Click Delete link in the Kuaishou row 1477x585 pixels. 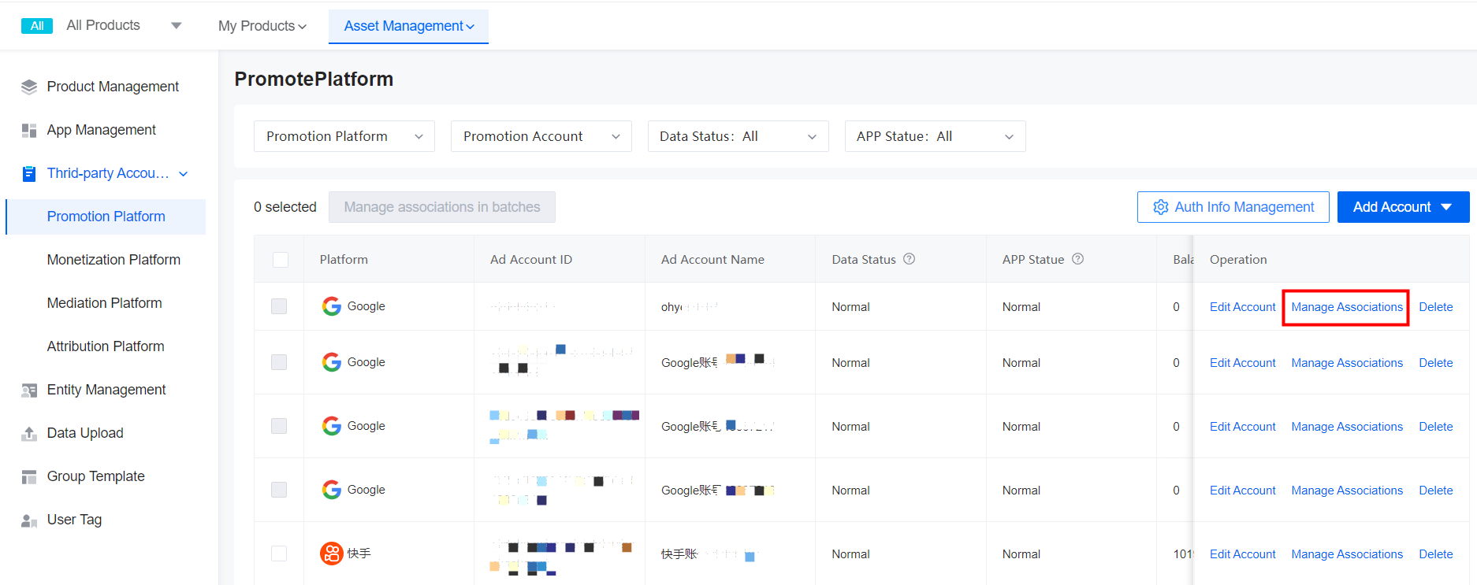click(1435, 554)
